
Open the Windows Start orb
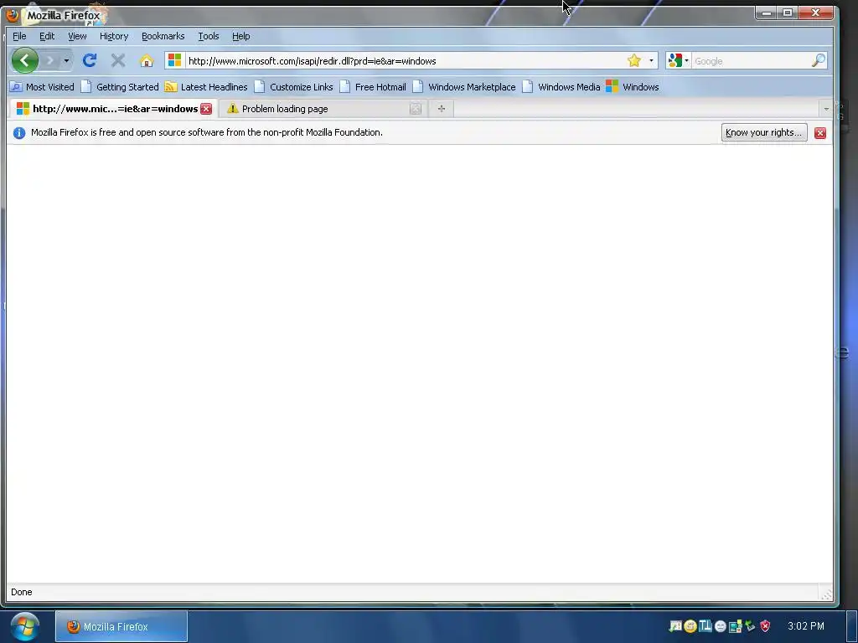pos(24,626)
